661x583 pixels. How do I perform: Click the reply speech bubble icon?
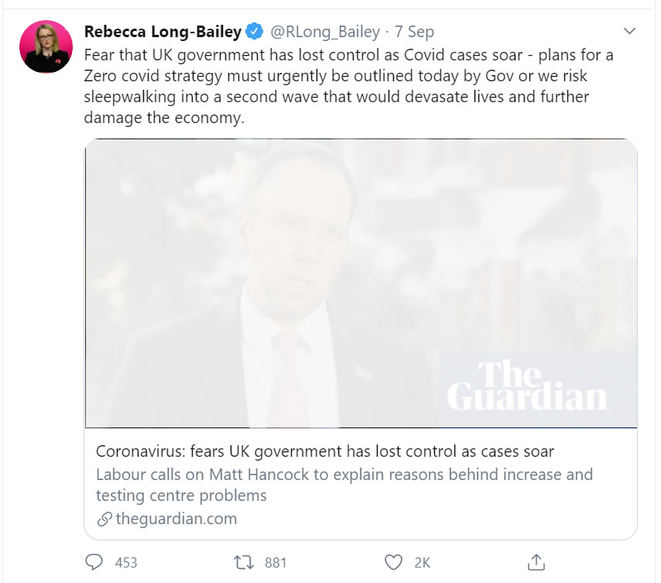96,562
